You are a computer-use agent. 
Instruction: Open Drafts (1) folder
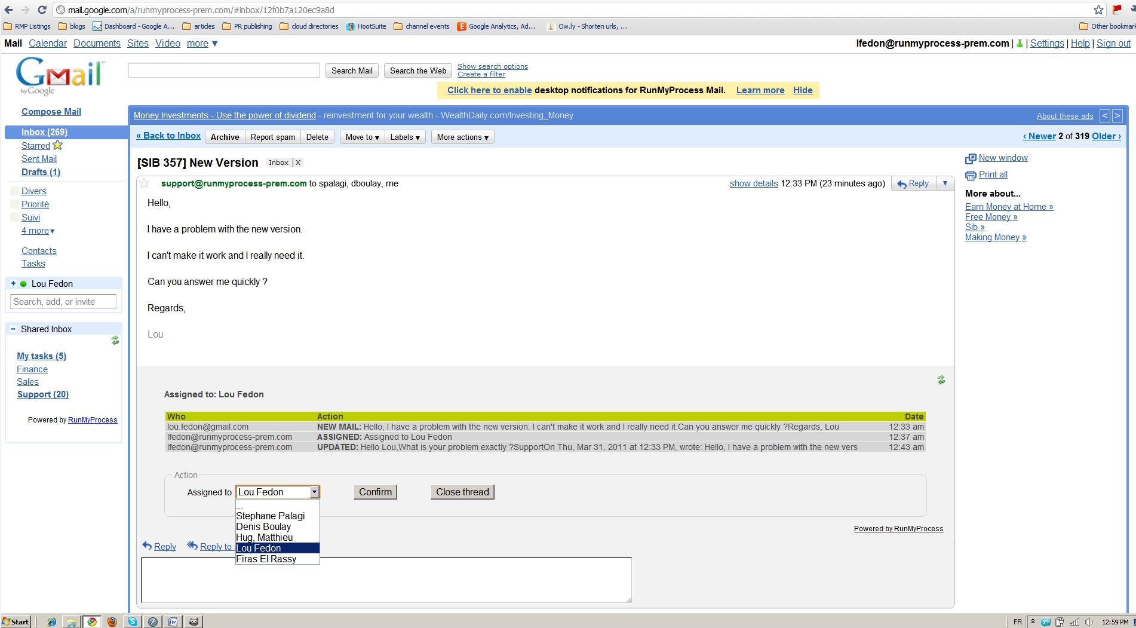tap(41, 172)
